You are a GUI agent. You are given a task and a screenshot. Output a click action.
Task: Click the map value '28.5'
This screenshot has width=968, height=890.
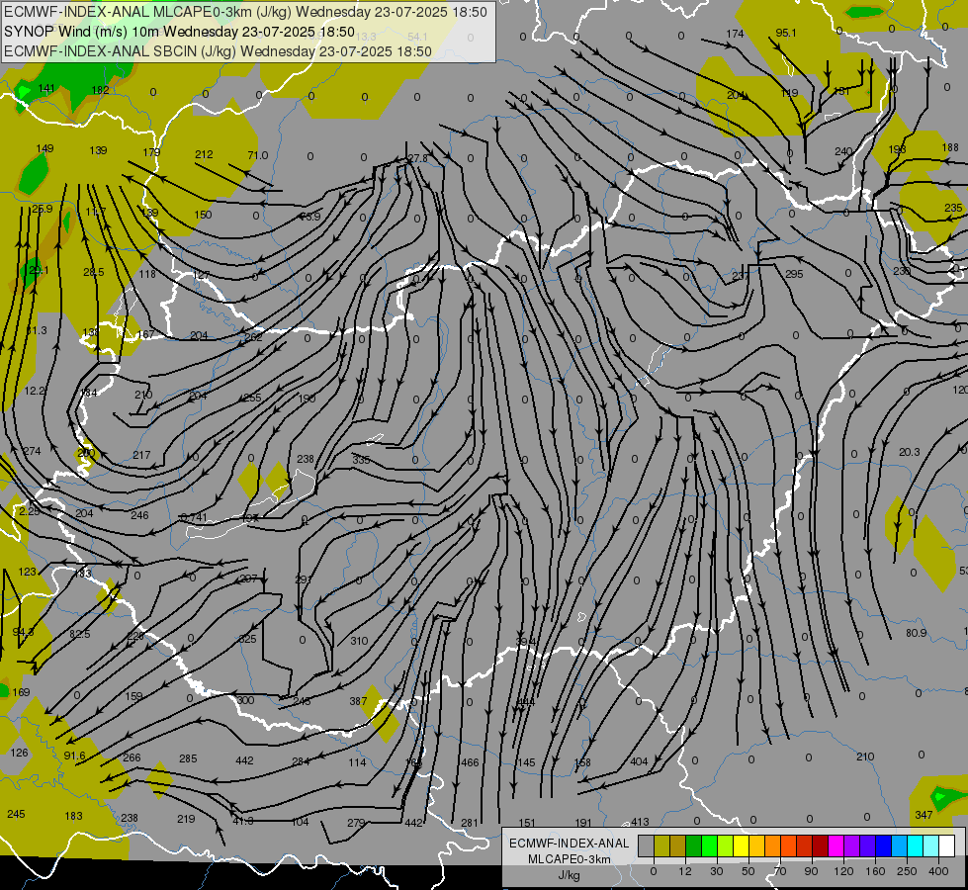coord(94,272)
